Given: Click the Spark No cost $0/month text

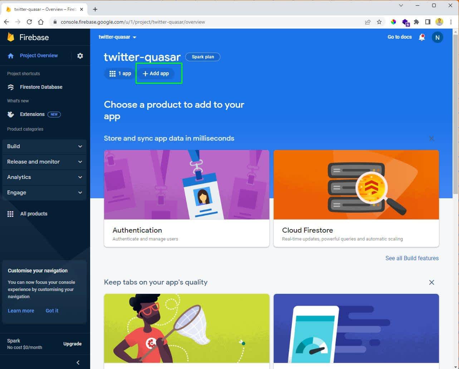Looking at the screenshot, I should (24, 344).
